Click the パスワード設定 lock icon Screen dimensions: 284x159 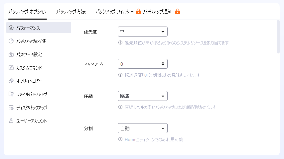[11, 54]
